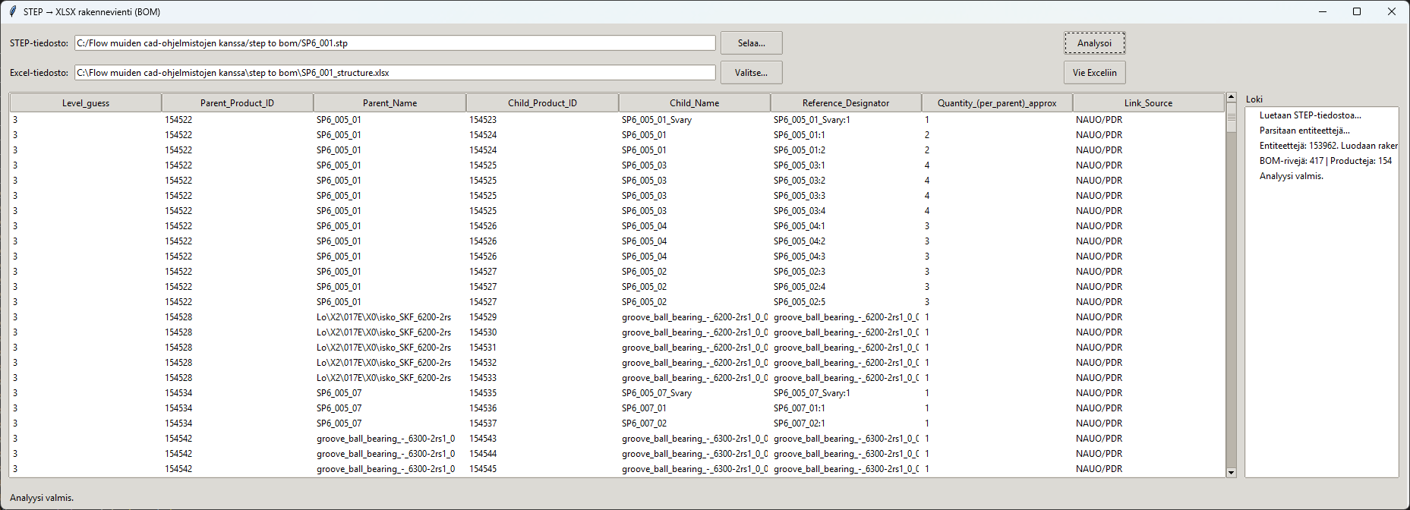Click the Child_Name column header
The image size is (1410, 510).
pos(694,103)
